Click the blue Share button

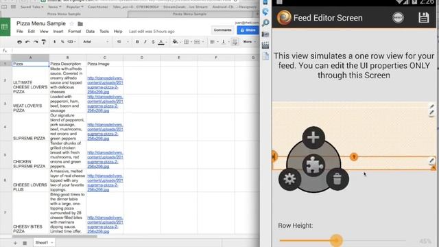248,30
